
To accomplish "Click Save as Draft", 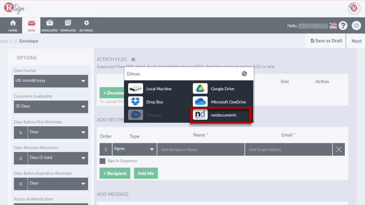I will [326, 41].
